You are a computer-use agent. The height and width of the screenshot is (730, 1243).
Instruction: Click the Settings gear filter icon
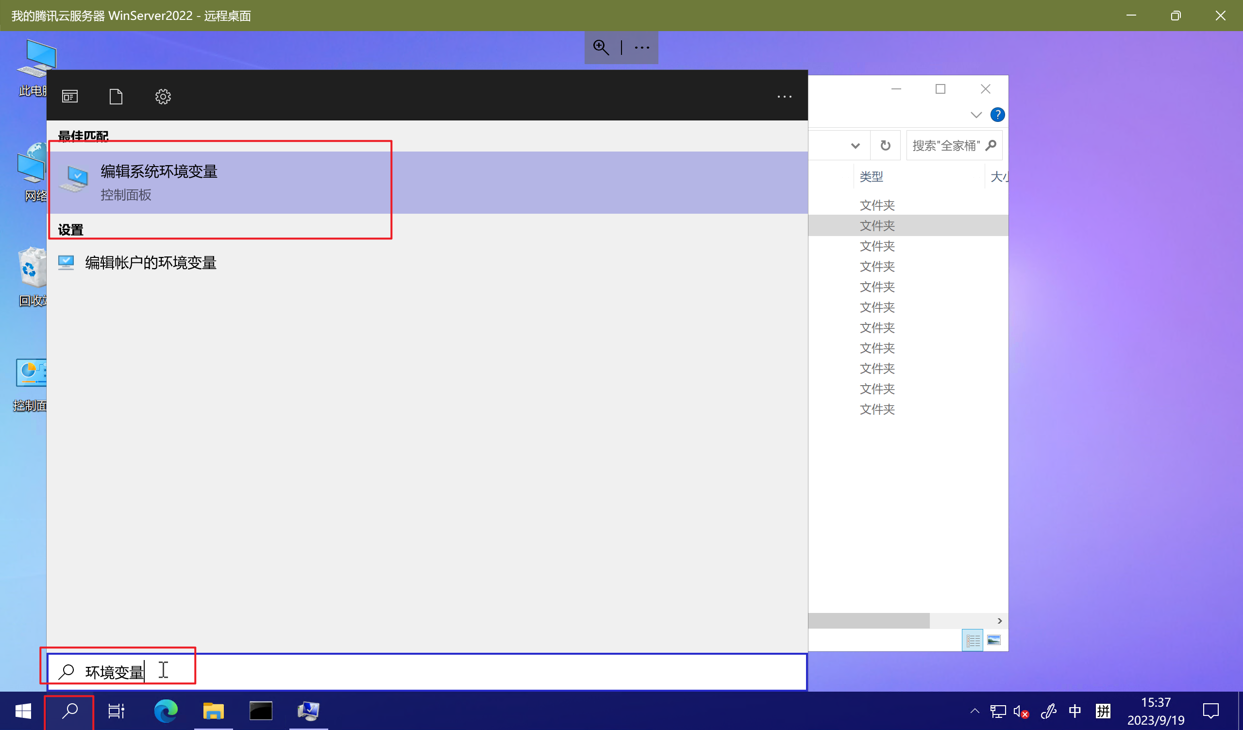tap(163, 96)
